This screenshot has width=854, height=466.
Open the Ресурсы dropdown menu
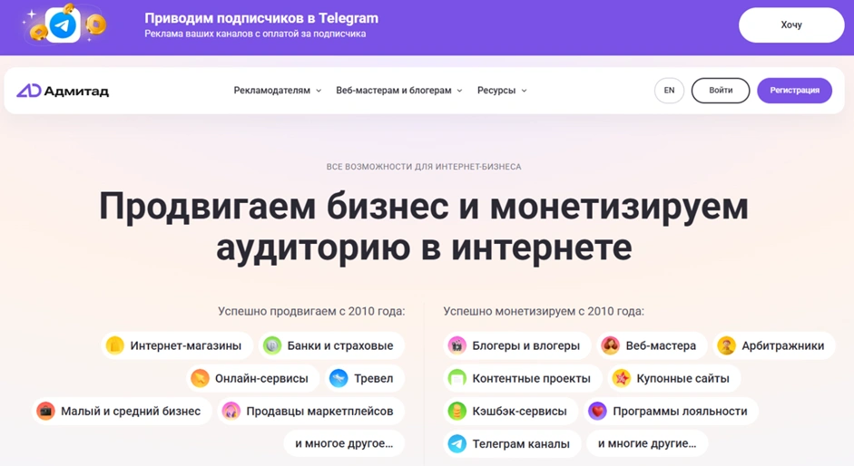click(502, 91)
